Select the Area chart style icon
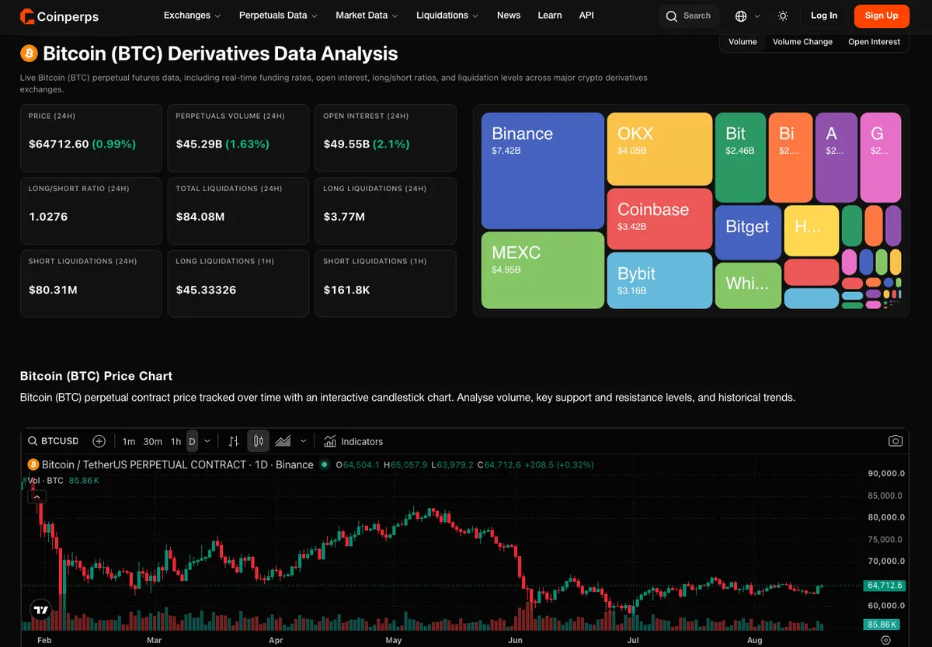Viewport: 932px width, 647px height. click(283, 441)
